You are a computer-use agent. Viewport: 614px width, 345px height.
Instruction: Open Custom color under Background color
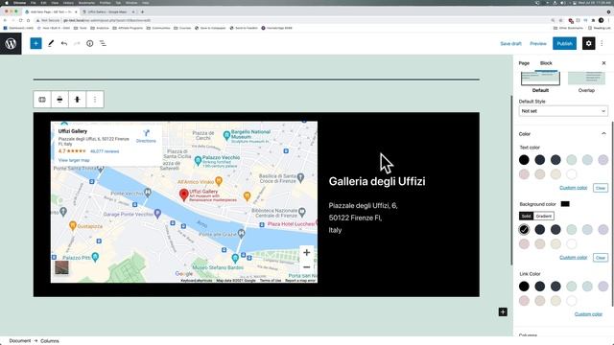point(574,258)
